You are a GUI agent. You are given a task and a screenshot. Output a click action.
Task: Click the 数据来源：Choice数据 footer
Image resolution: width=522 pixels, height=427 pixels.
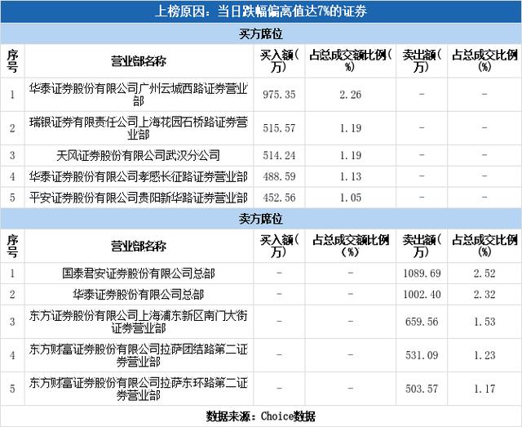[261, 416]
